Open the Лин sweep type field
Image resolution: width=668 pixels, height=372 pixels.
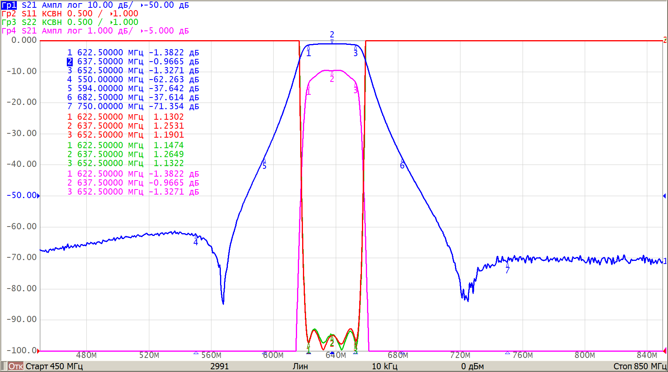[300, 366]
